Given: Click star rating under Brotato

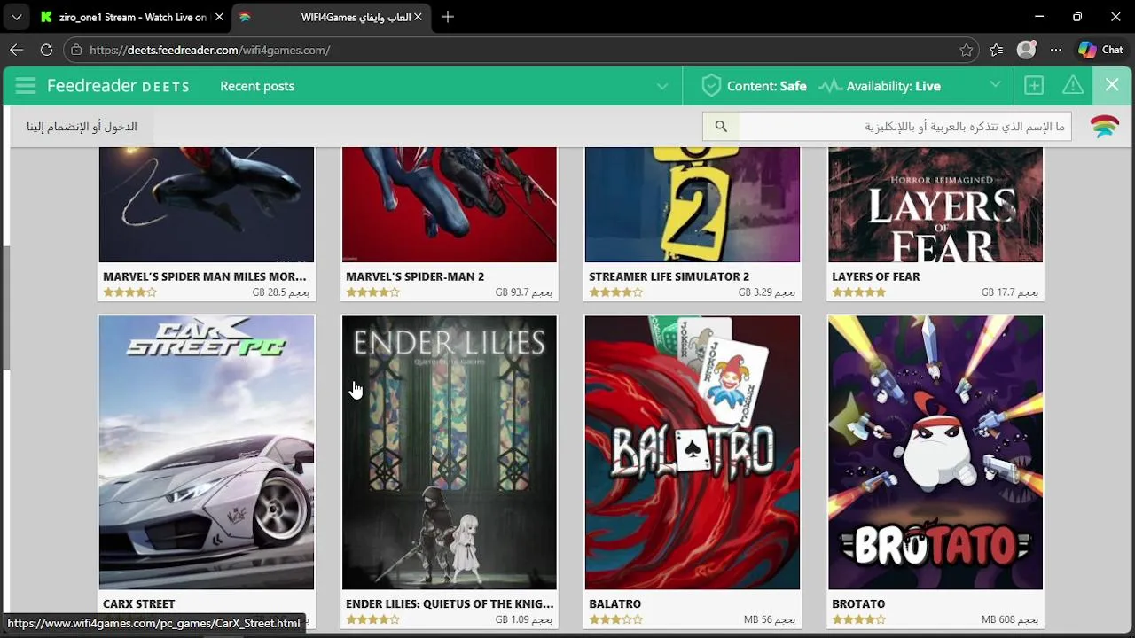Looking at the screenshot, I should pos(858,619).
